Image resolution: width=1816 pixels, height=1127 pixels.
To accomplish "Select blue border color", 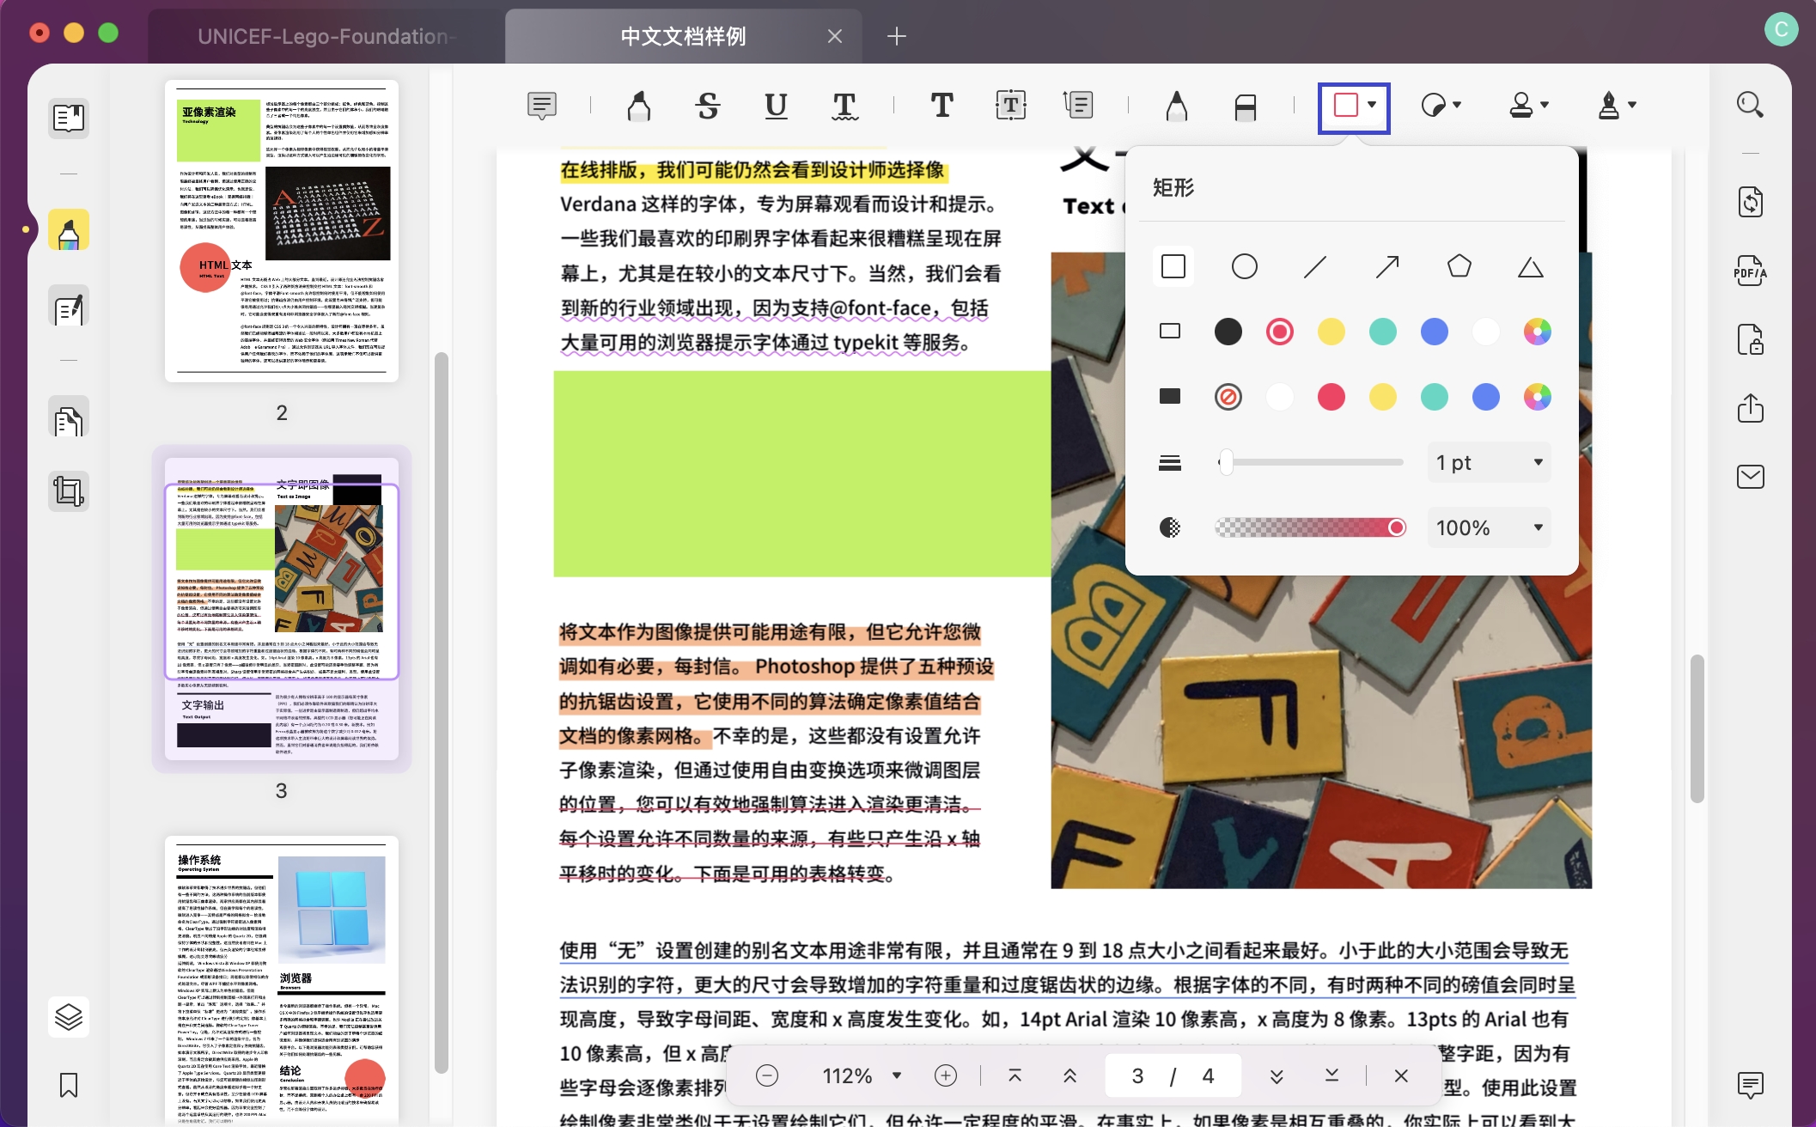I will pyautogui.click(x=1434, y=332).
